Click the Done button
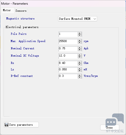This screenshot has height=135, width=126. tap(110, 127)
